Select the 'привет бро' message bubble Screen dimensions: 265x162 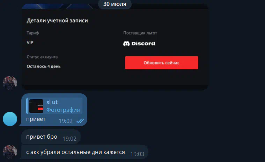[x=51, y=137]
